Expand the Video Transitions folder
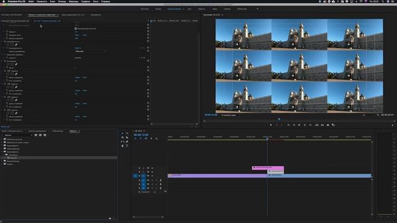Image resolution: width=397 pixels, height=223 pixels. (x=2, y=161)
